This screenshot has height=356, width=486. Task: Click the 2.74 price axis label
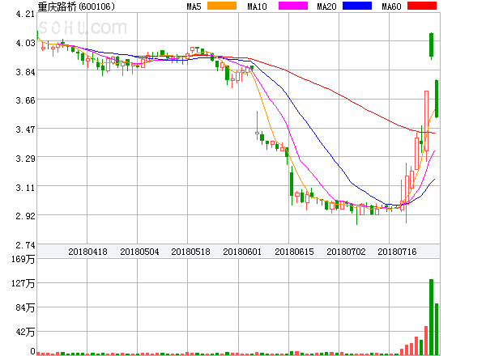pyautogui.click(x=25, y=245)
